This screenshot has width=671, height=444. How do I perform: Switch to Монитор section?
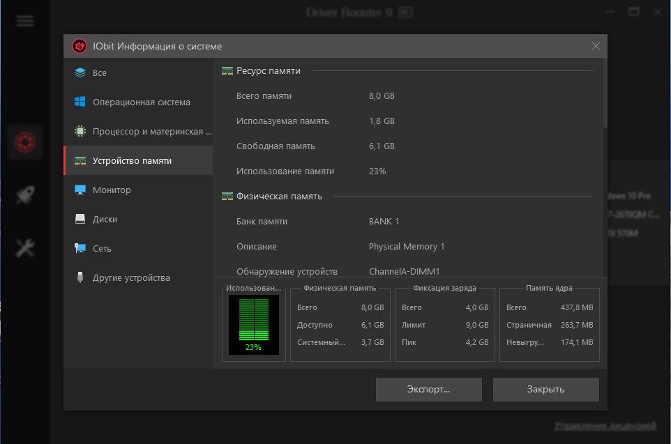pos(138,190)
